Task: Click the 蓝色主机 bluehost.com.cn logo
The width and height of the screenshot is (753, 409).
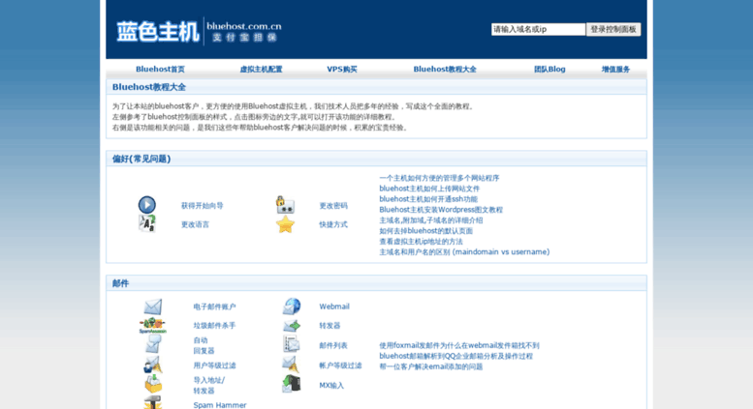Action: pyautogui.click(x=199, y=32)
